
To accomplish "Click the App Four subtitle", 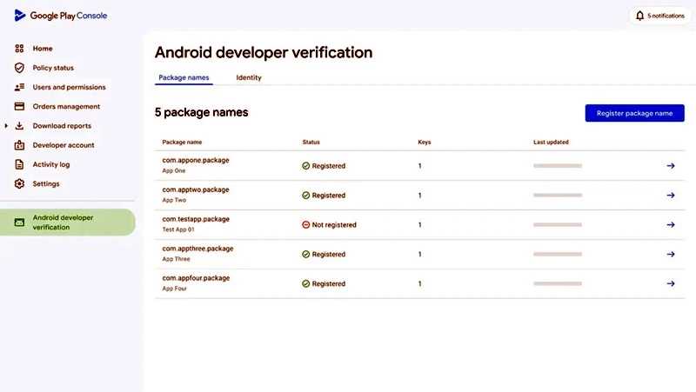I will pos(175,289).
